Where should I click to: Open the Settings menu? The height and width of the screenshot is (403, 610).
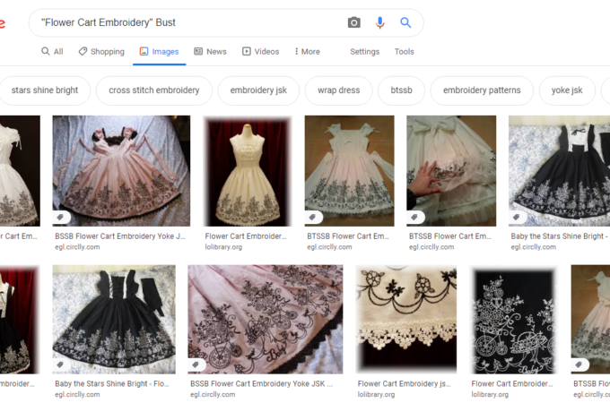point(364,51)
